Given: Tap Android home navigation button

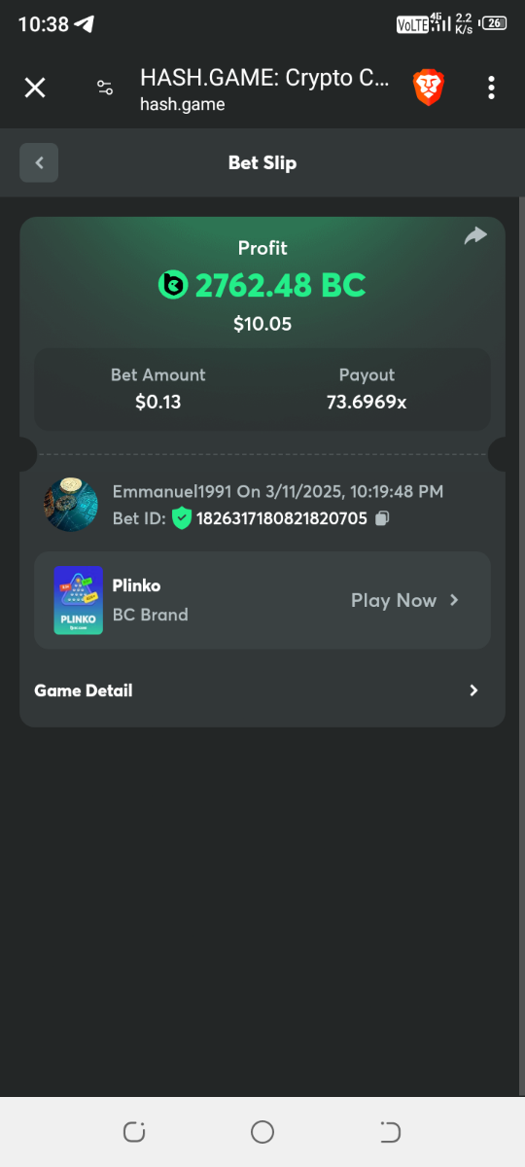Looking at the screenshot, I should click(x=262, y=1131).
